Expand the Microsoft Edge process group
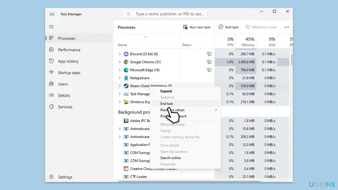Viewport: 338px width, 190px height. click(120, 70)
